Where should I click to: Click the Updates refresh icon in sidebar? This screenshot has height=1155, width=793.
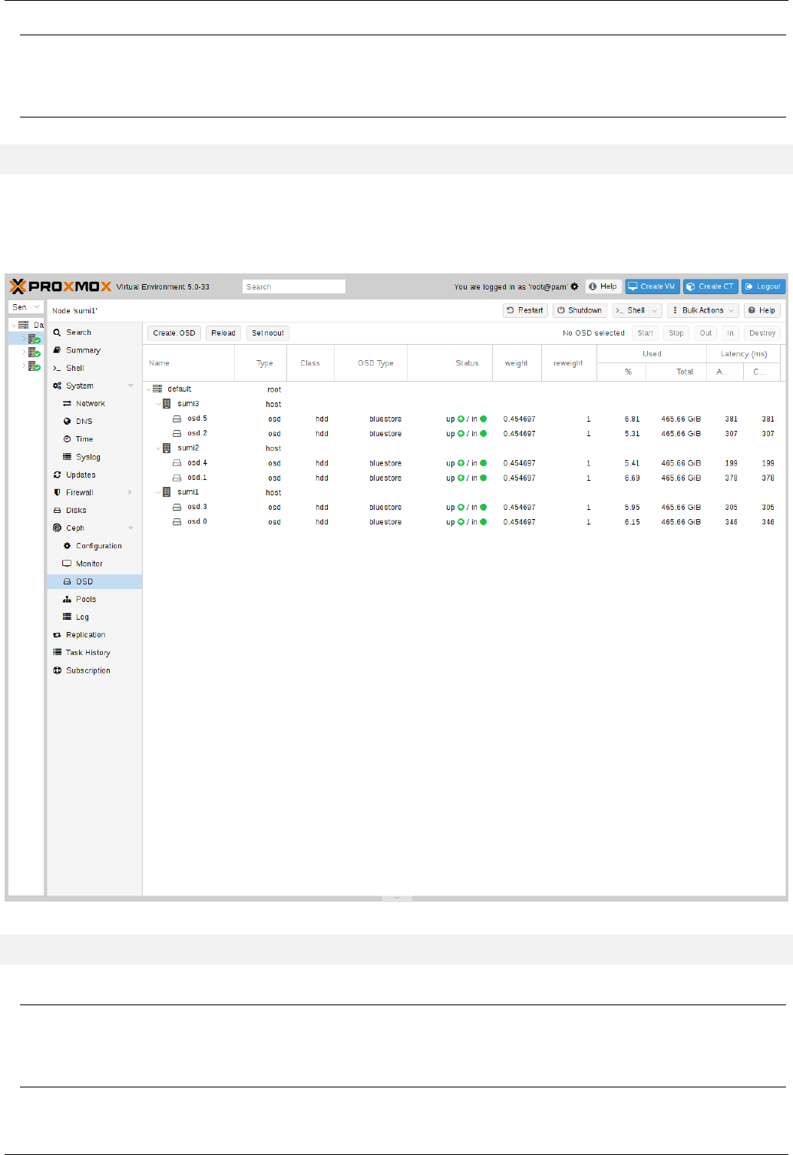[57, 475]
